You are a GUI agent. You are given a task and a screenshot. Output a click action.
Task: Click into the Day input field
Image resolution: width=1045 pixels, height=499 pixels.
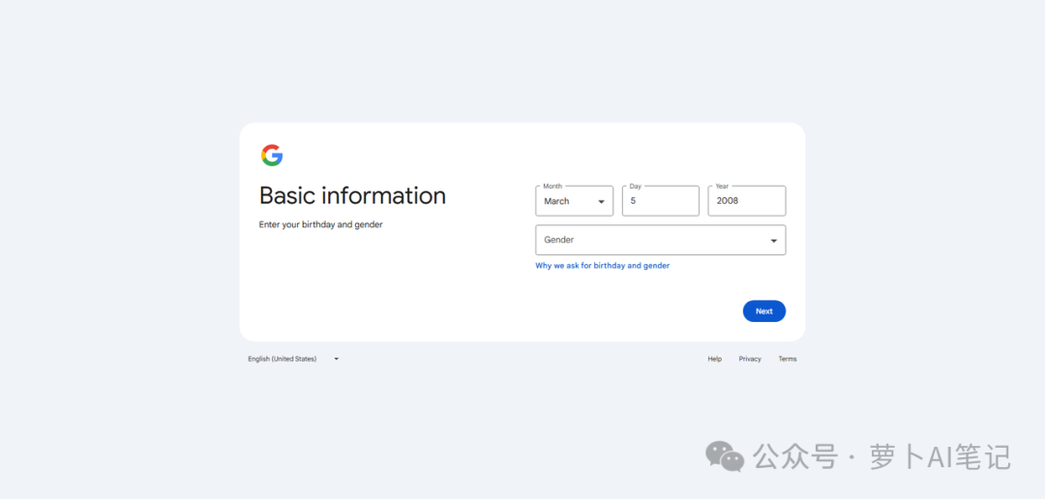tap(661, 200)
